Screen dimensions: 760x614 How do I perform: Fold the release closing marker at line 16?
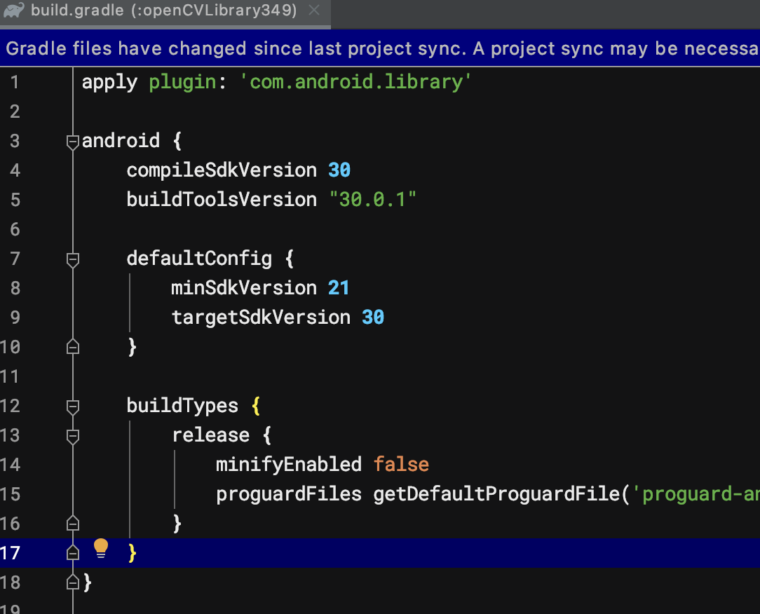(73, 524)
